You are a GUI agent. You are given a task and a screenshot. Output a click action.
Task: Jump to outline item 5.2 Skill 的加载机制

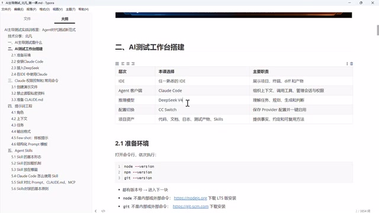[26, 163]
